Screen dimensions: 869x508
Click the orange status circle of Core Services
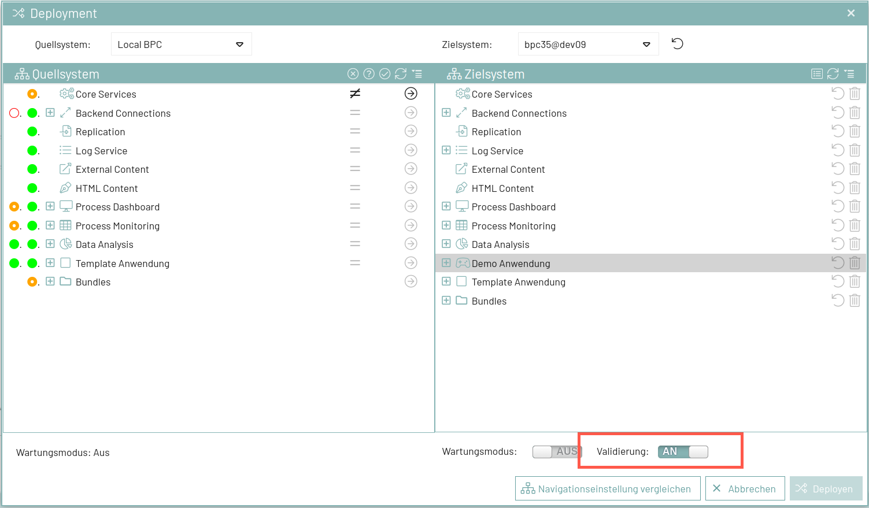click(x=32, y=94)
